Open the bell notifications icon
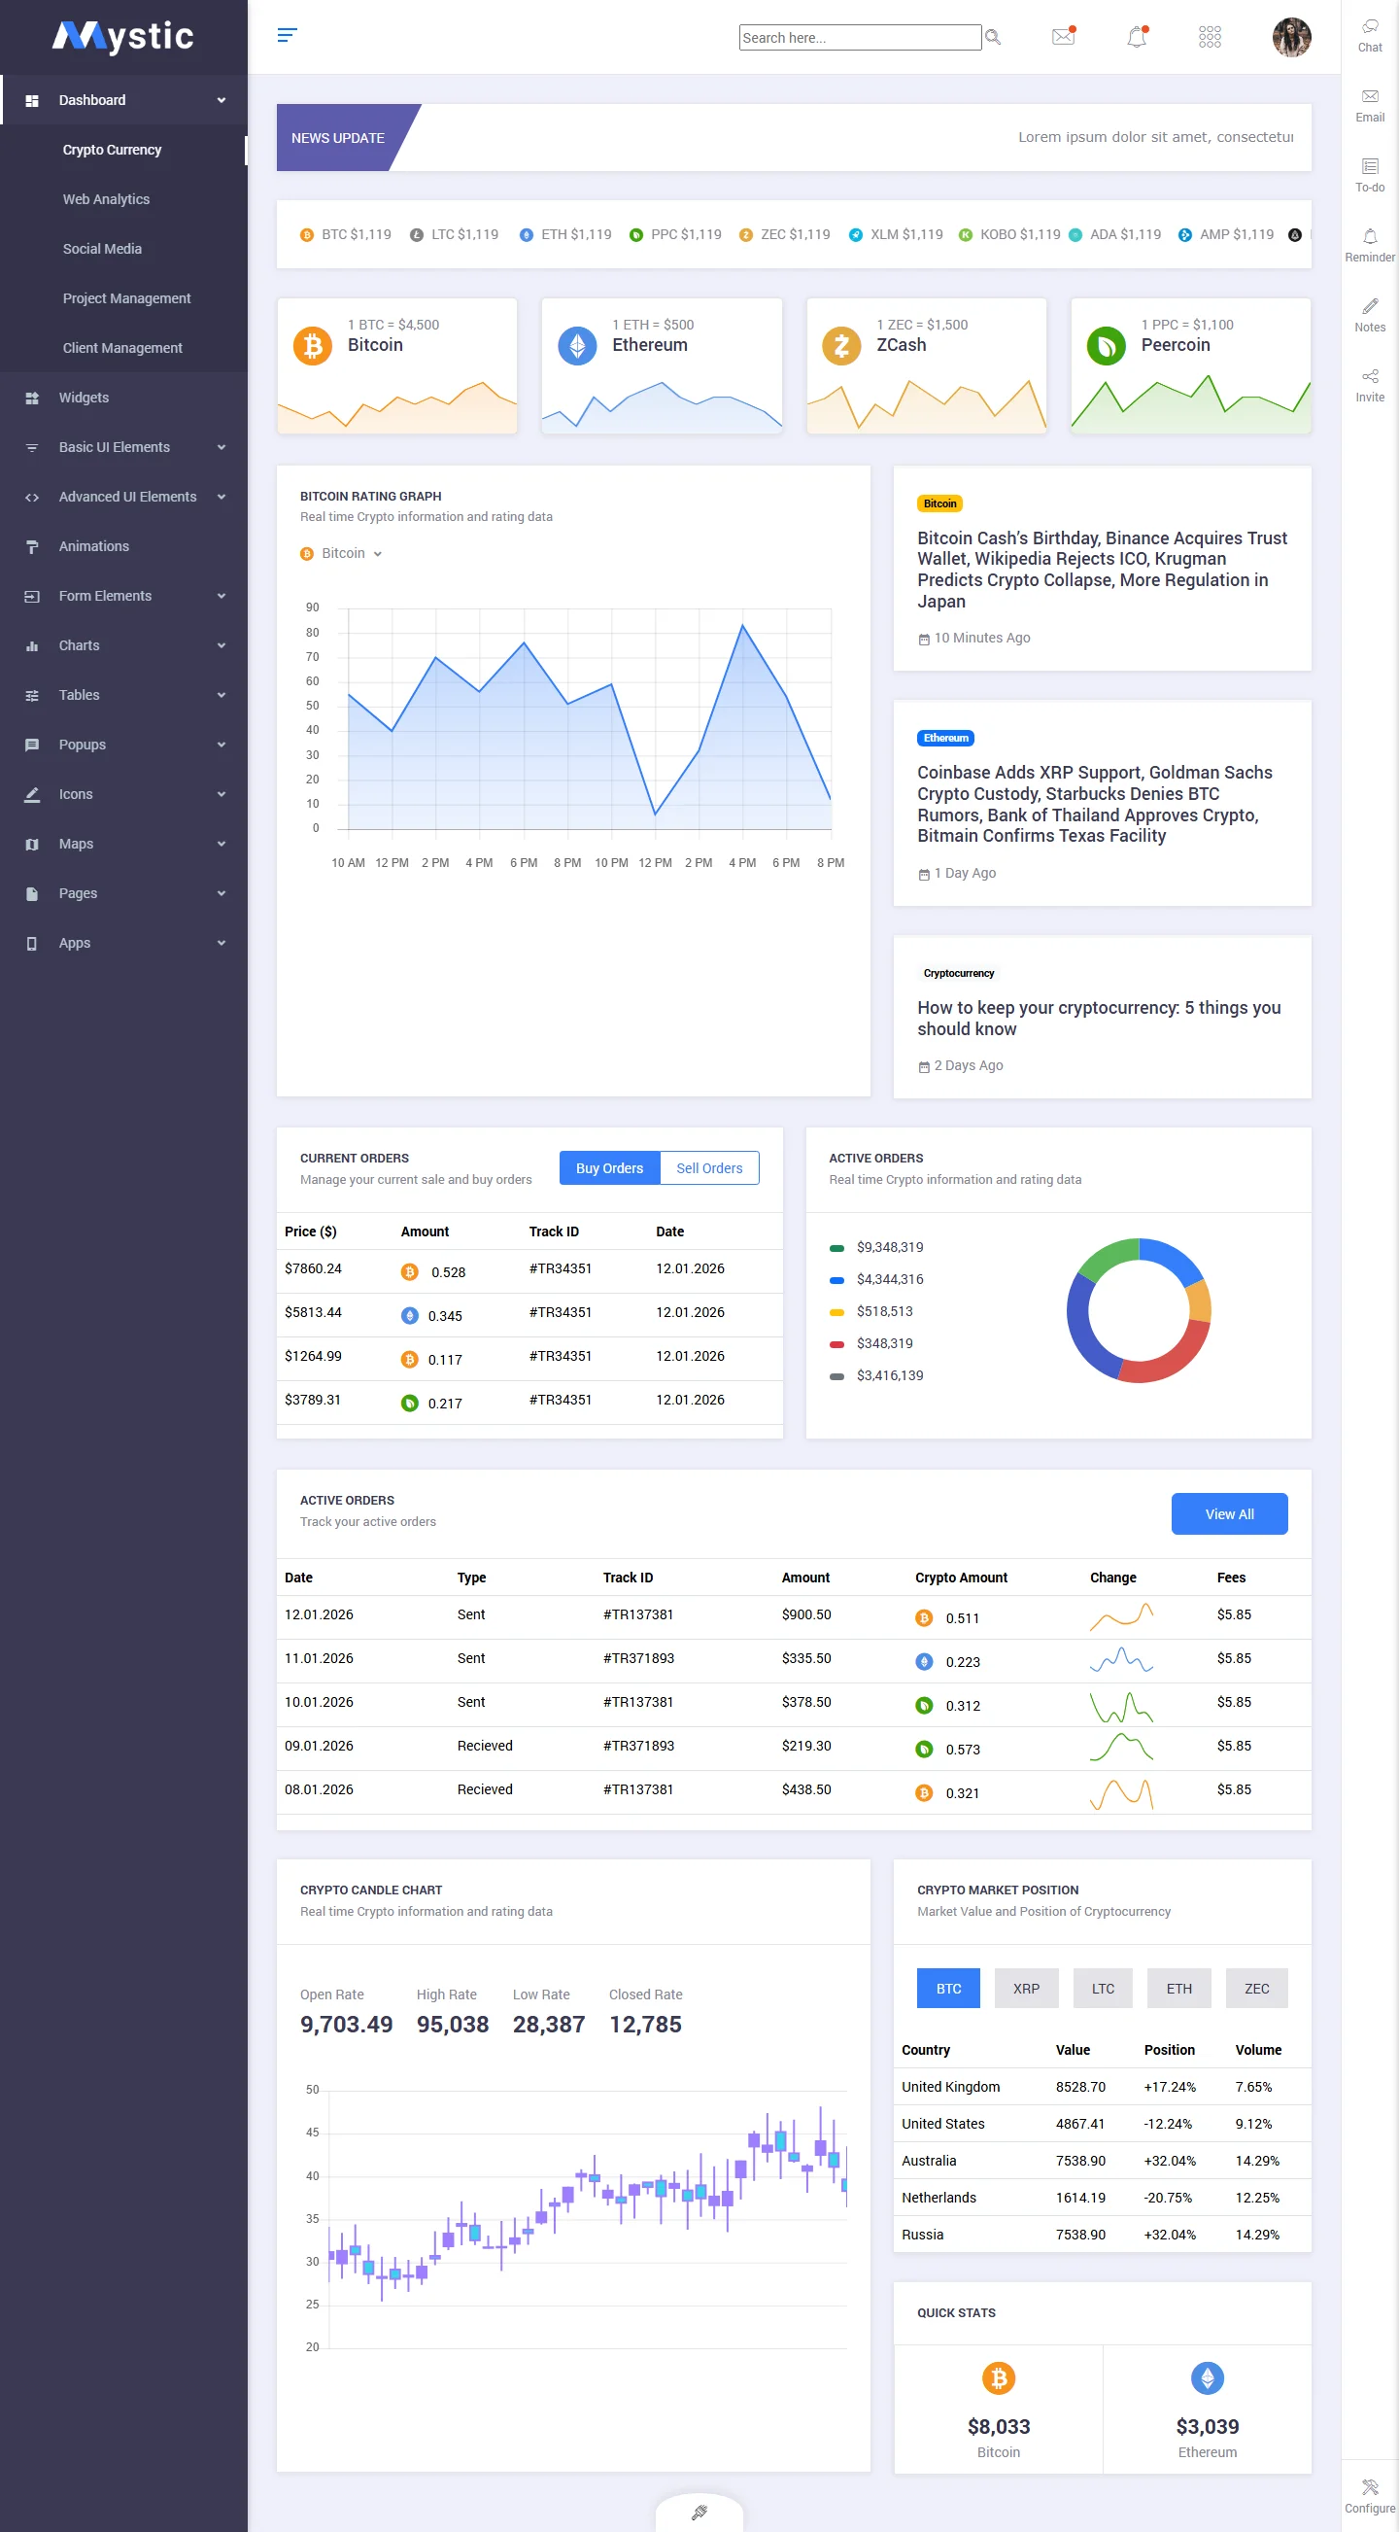 click(1137, 37)
